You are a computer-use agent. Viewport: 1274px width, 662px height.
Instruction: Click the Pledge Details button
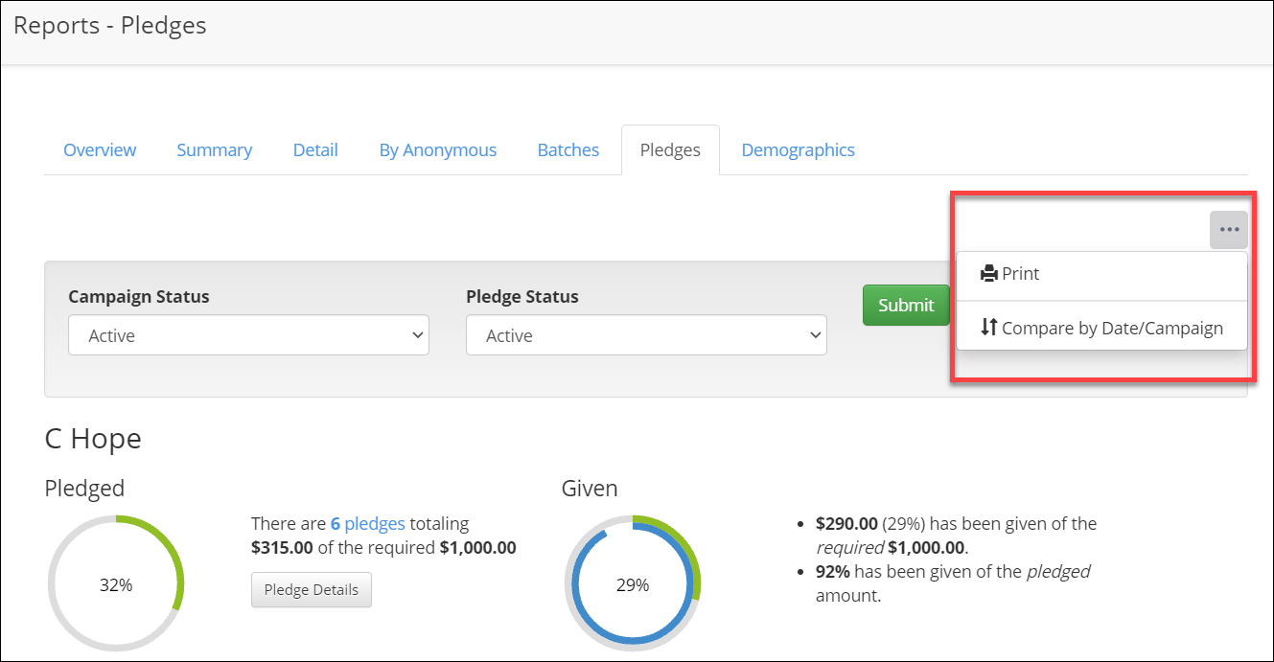tap(311, 590)
